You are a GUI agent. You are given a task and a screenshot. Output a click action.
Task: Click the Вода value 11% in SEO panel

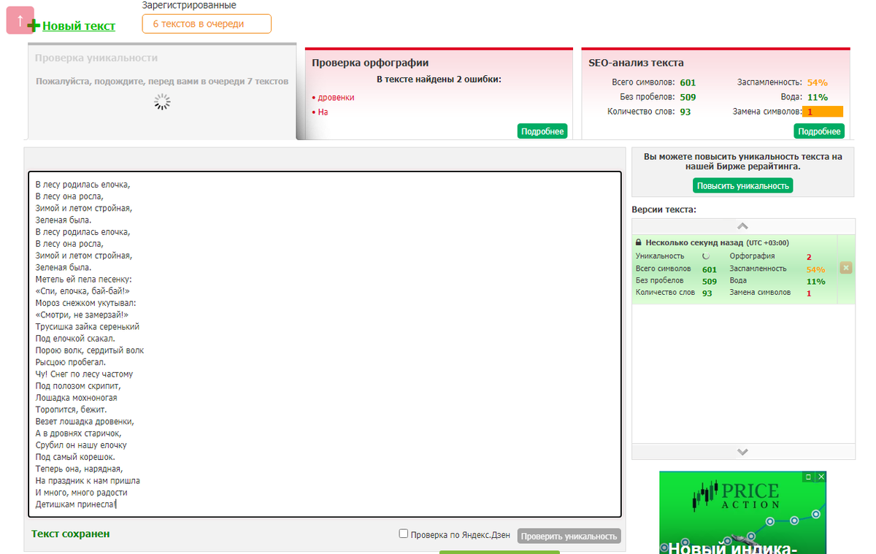pyautogui.click(x=817, y=97)
